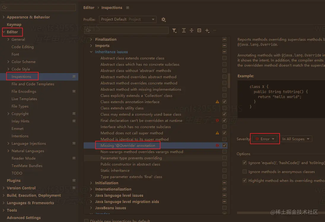
Task: Open the Severity Error dropdown
Action: 265,139
